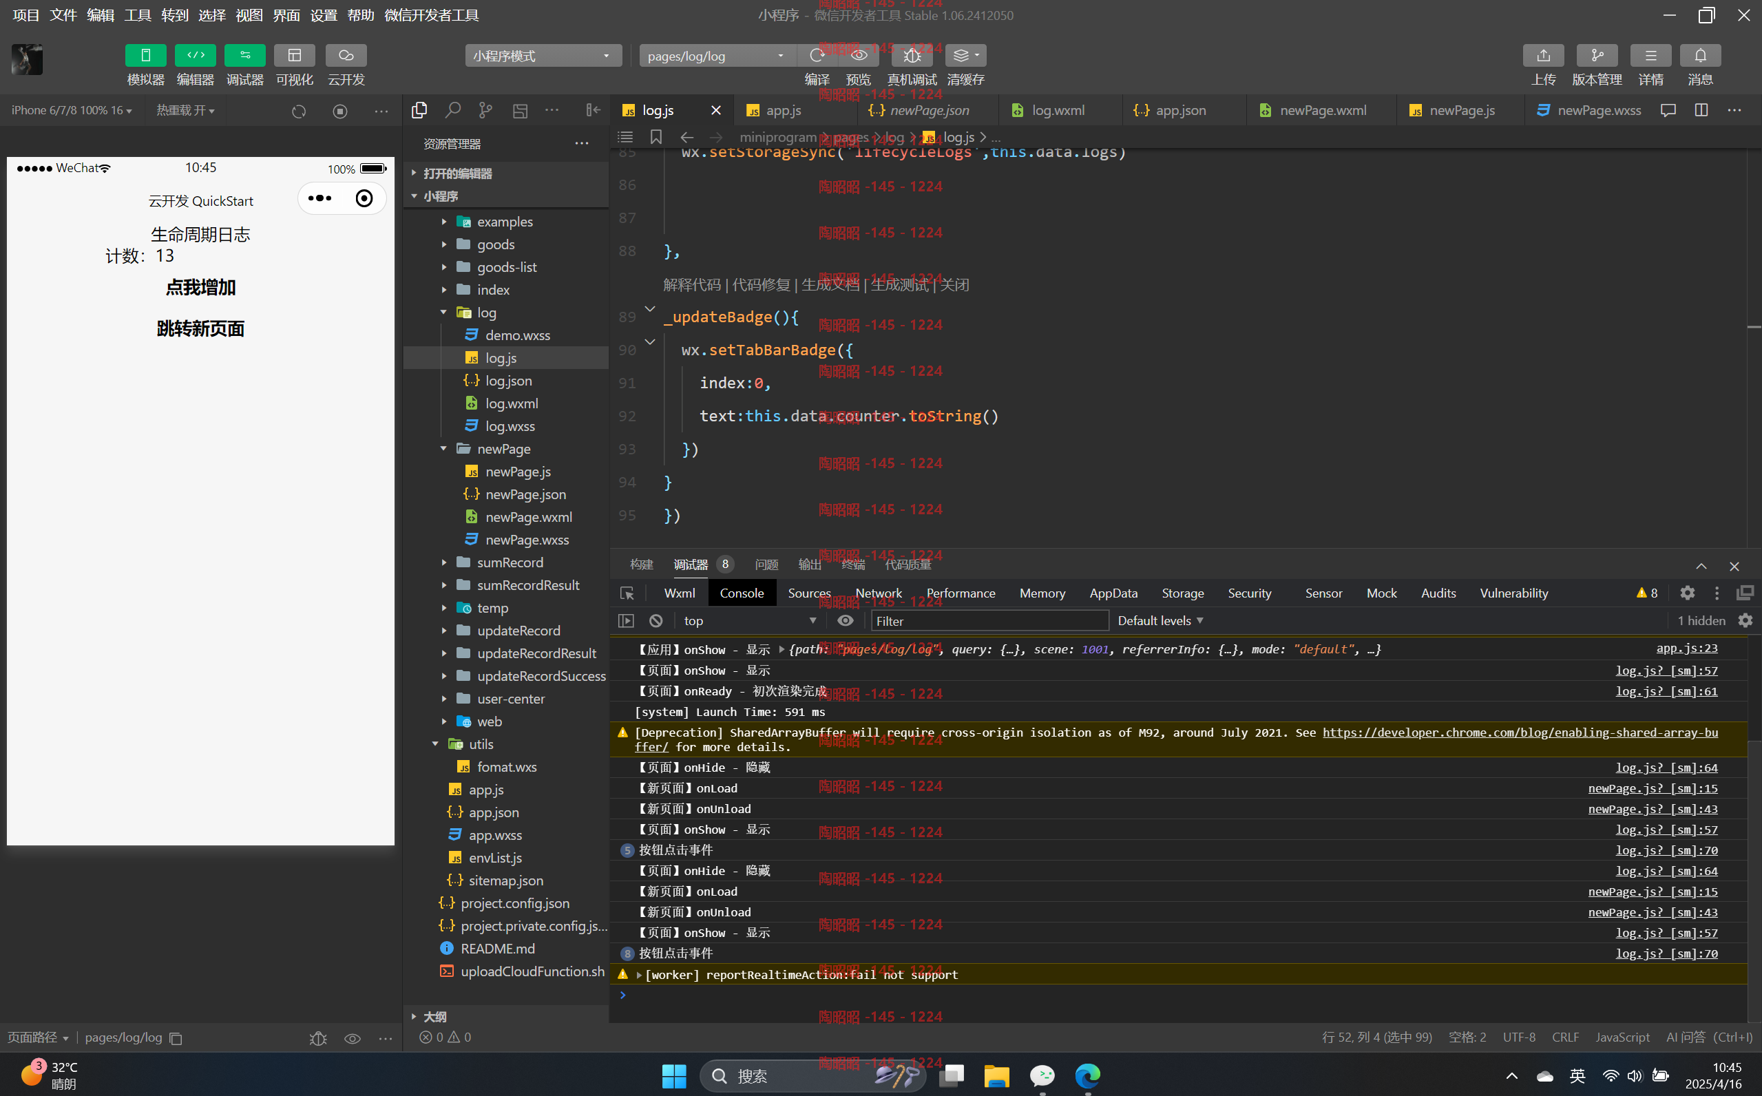Click 代码修复 code fix link
Image resolution: width=1762 pixels, height=1096 pixels.
click(761, 285)
